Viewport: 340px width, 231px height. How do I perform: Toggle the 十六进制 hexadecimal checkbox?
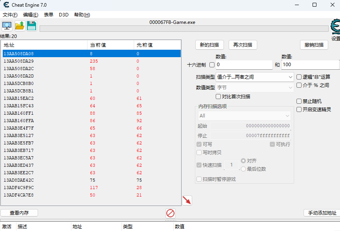[212, 65]
